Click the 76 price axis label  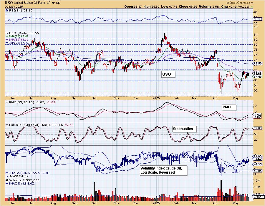tap(256, 55)
